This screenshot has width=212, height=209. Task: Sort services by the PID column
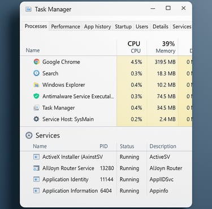pyautogui.click(x=103, y=146)
